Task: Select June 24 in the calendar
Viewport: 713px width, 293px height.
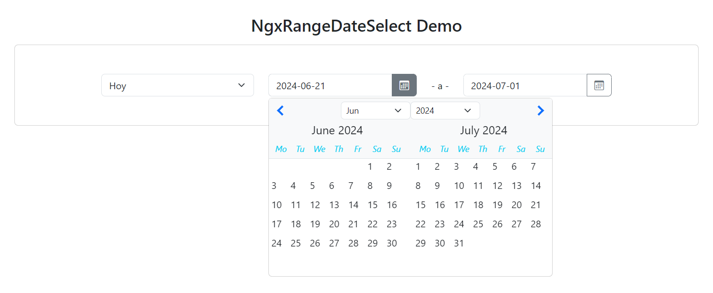Action: point(277,244)
